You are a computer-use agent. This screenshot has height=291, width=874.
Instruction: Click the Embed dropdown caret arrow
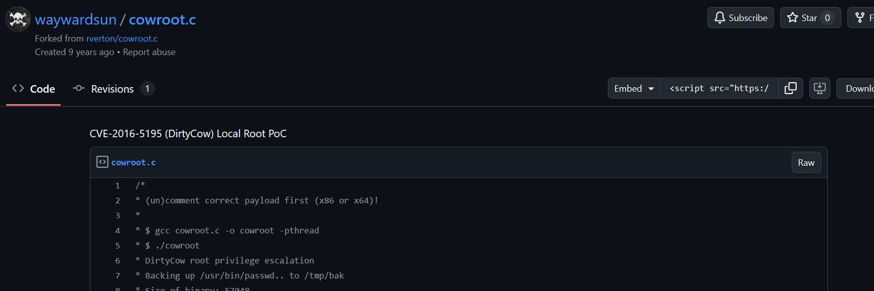[x=651, y=89]
